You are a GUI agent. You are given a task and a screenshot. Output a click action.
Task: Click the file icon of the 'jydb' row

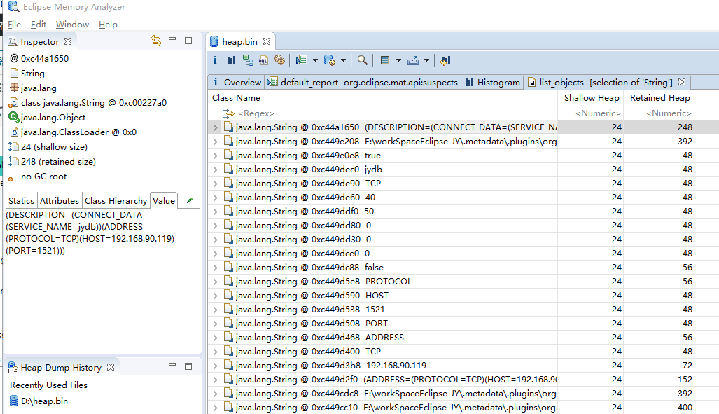point(228,169)
